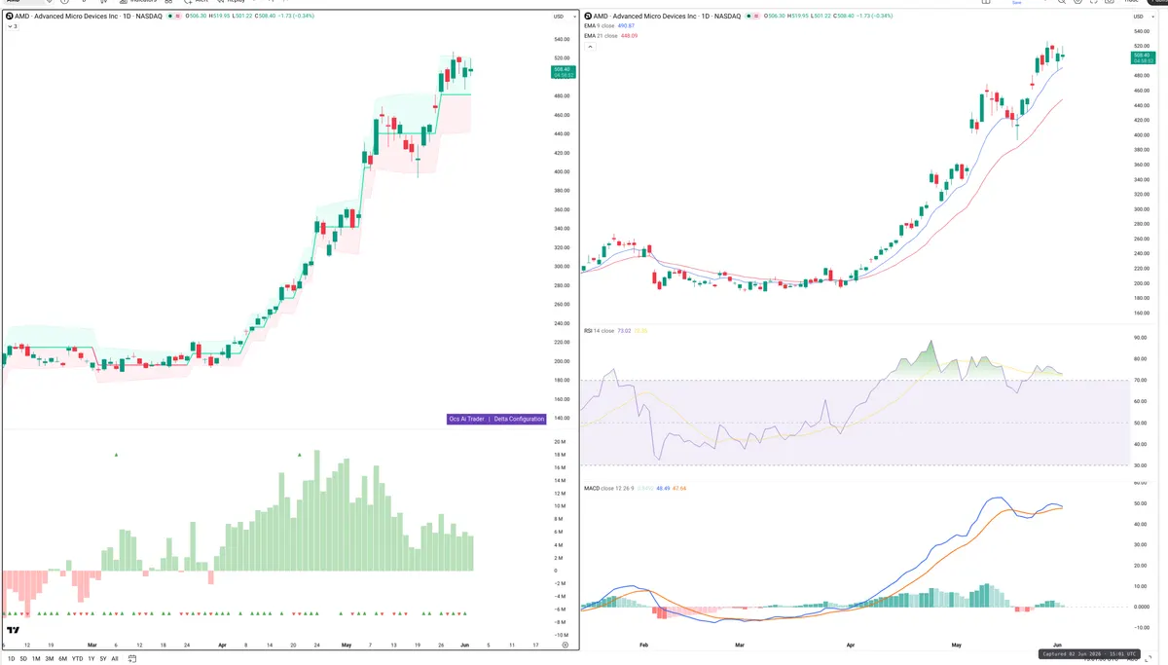This screenshot has height=665, width=1168.
Task: Click the Delta Configuration label
Action: (x=519, y=419)
